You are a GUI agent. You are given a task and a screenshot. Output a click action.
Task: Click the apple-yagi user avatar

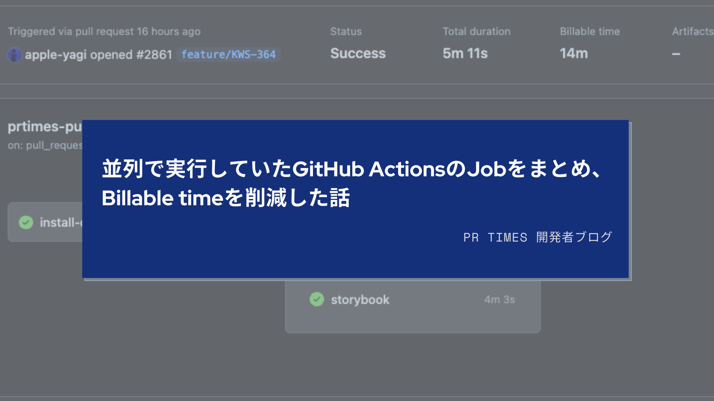click(15, 55)
